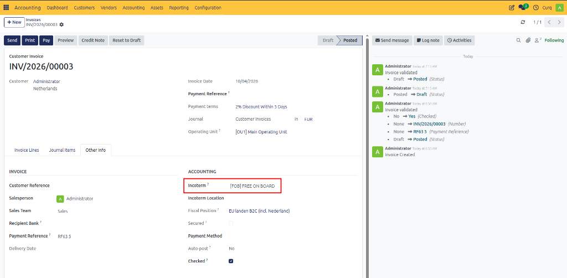Open the activities clock icon in top bar
Screen dimensions: 567x278
pyautogui.click(x=536, y=8)
